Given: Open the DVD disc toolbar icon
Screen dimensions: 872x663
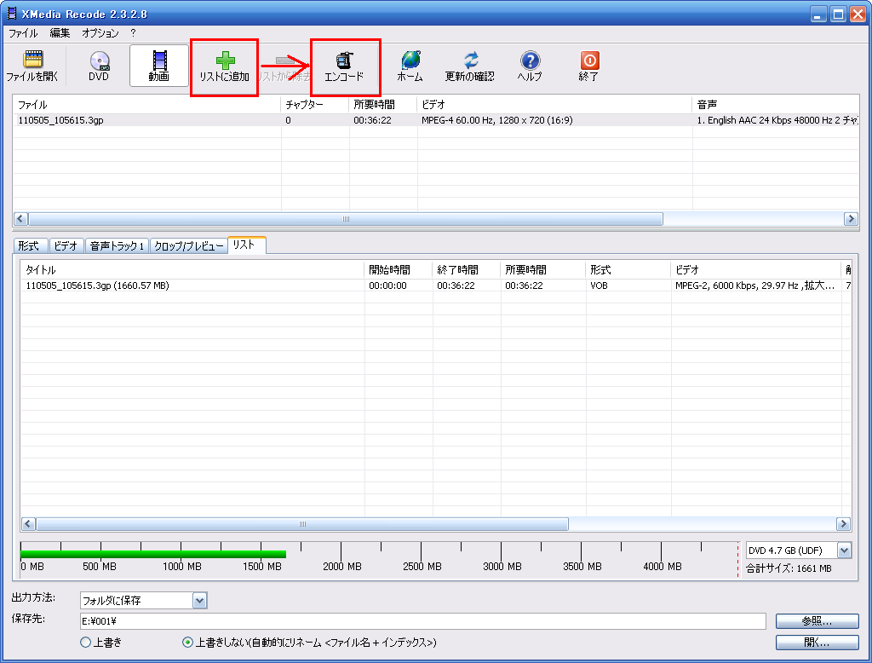Looking at the screenshot, I should click(x=99, y=60).
